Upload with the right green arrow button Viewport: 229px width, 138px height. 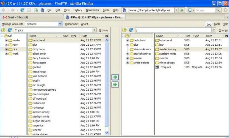pyautogui.click(x=115, y=85)
